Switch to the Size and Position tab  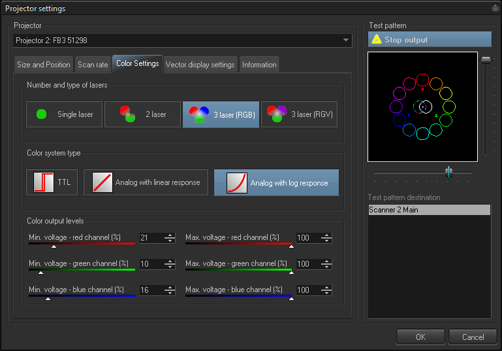pyautogui.click(x=44, y=65)
